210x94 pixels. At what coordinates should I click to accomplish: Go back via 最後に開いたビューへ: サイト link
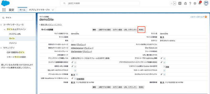coord(51,25)
